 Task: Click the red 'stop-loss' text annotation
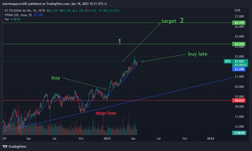pos(106,113)
